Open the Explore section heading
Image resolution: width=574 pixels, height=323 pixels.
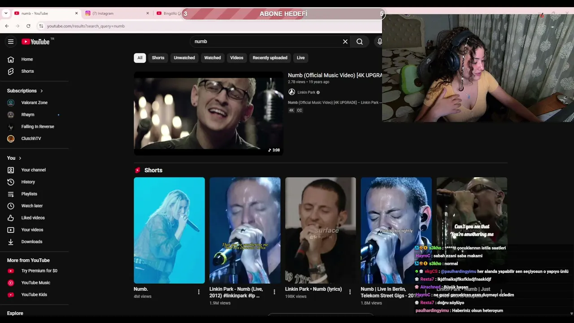tap(15, 313)
